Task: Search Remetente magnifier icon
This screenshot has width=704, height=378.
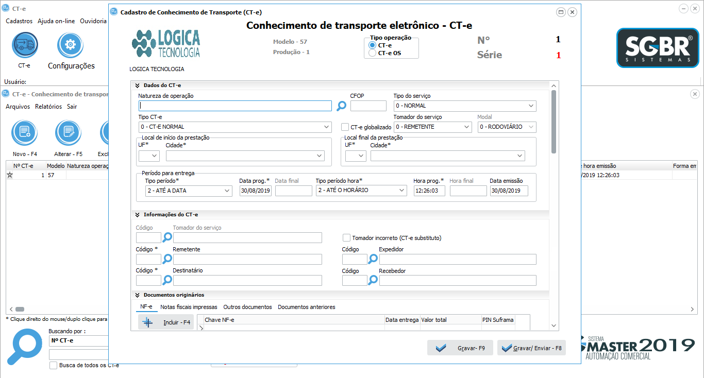Action: (167, 259)
